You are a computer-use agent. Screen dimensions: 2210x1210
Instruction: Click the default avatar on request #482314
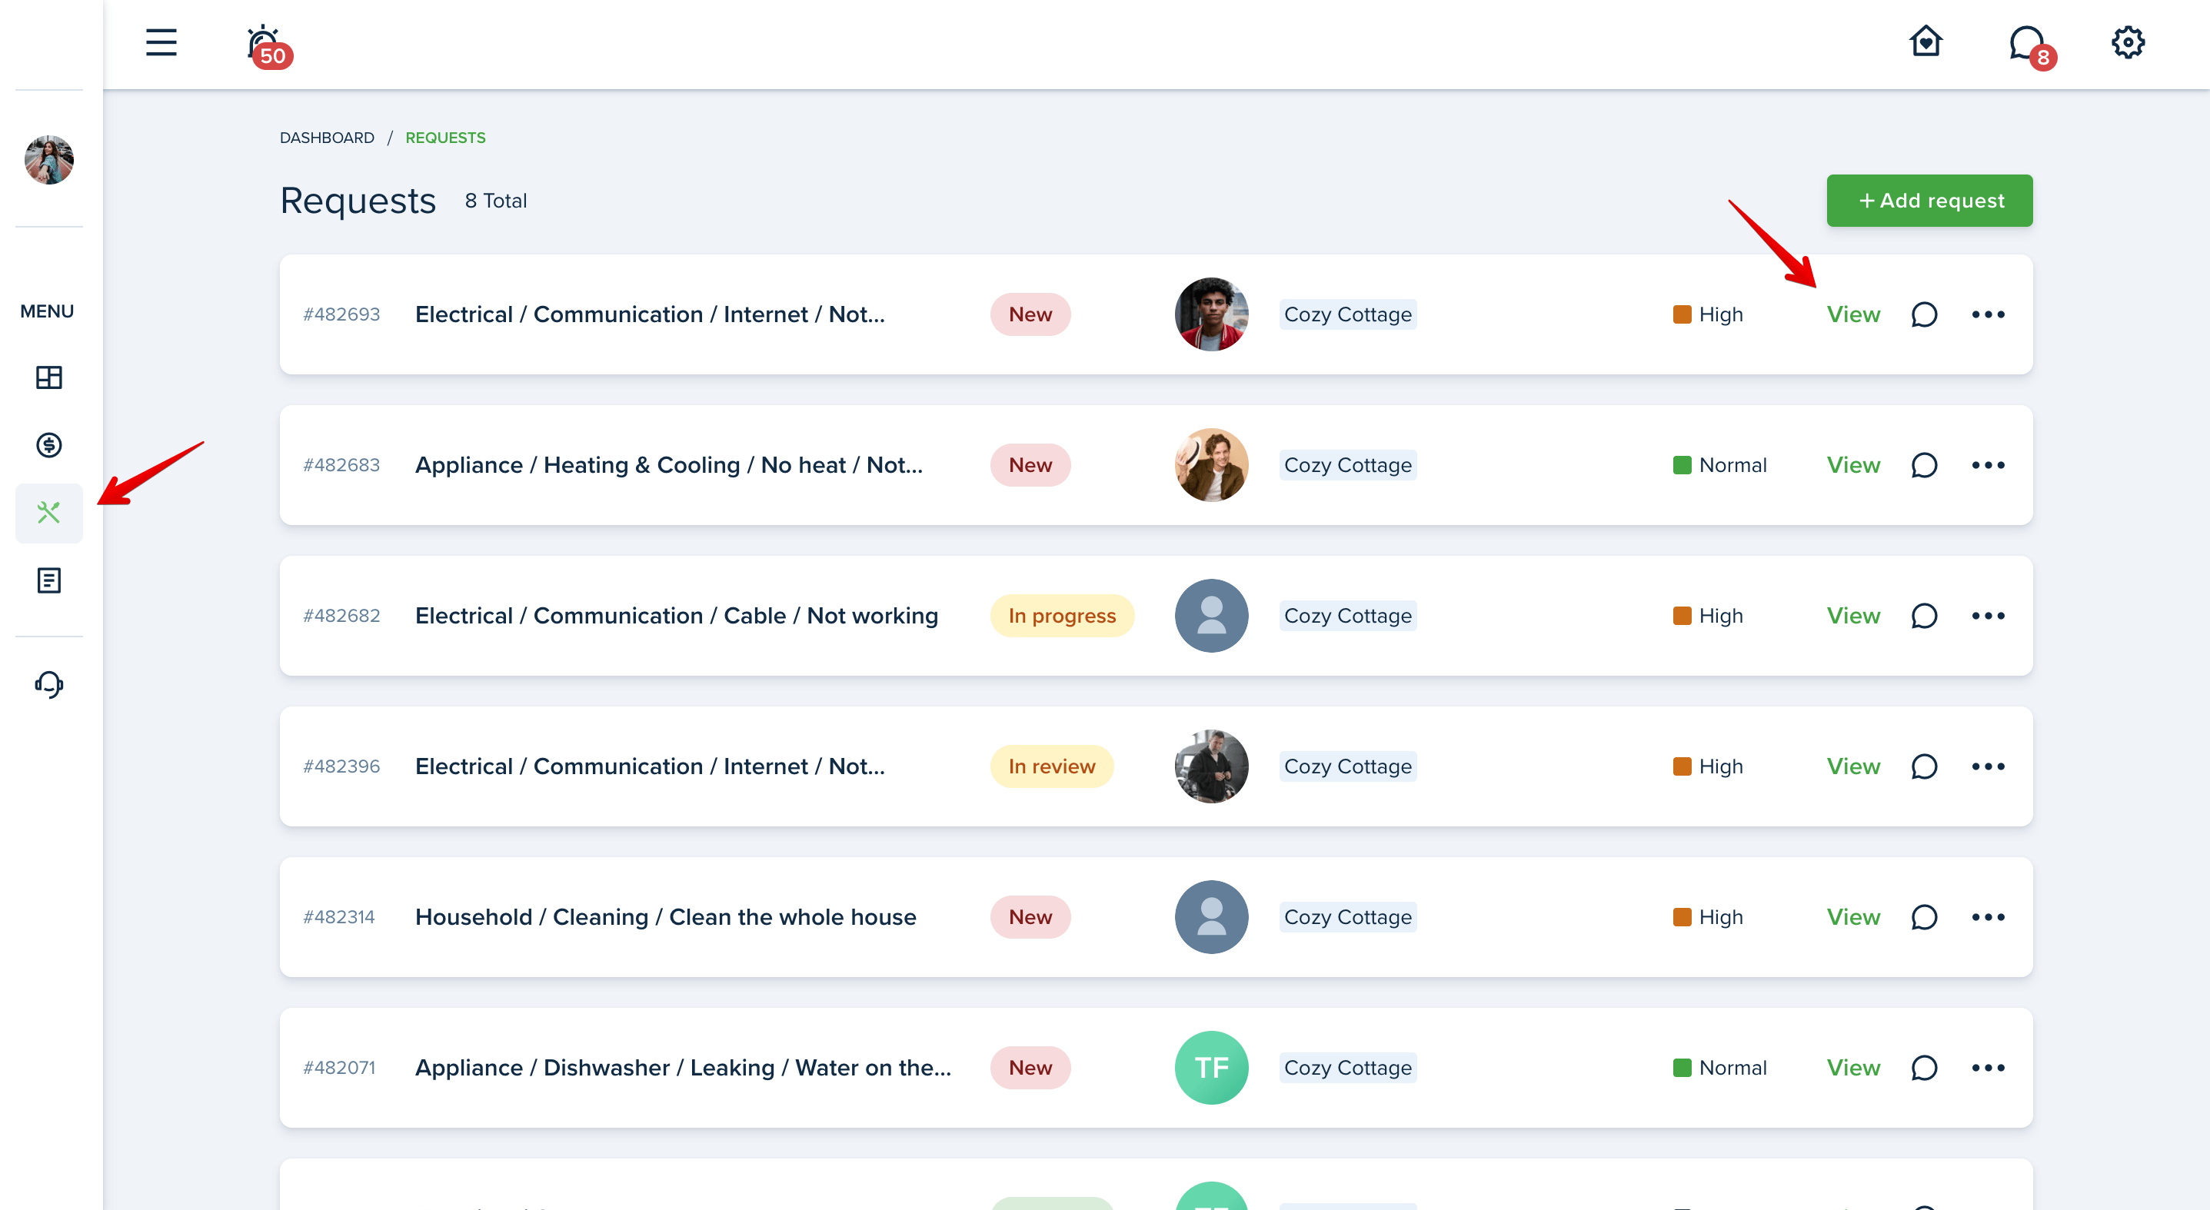point(1211,918)
